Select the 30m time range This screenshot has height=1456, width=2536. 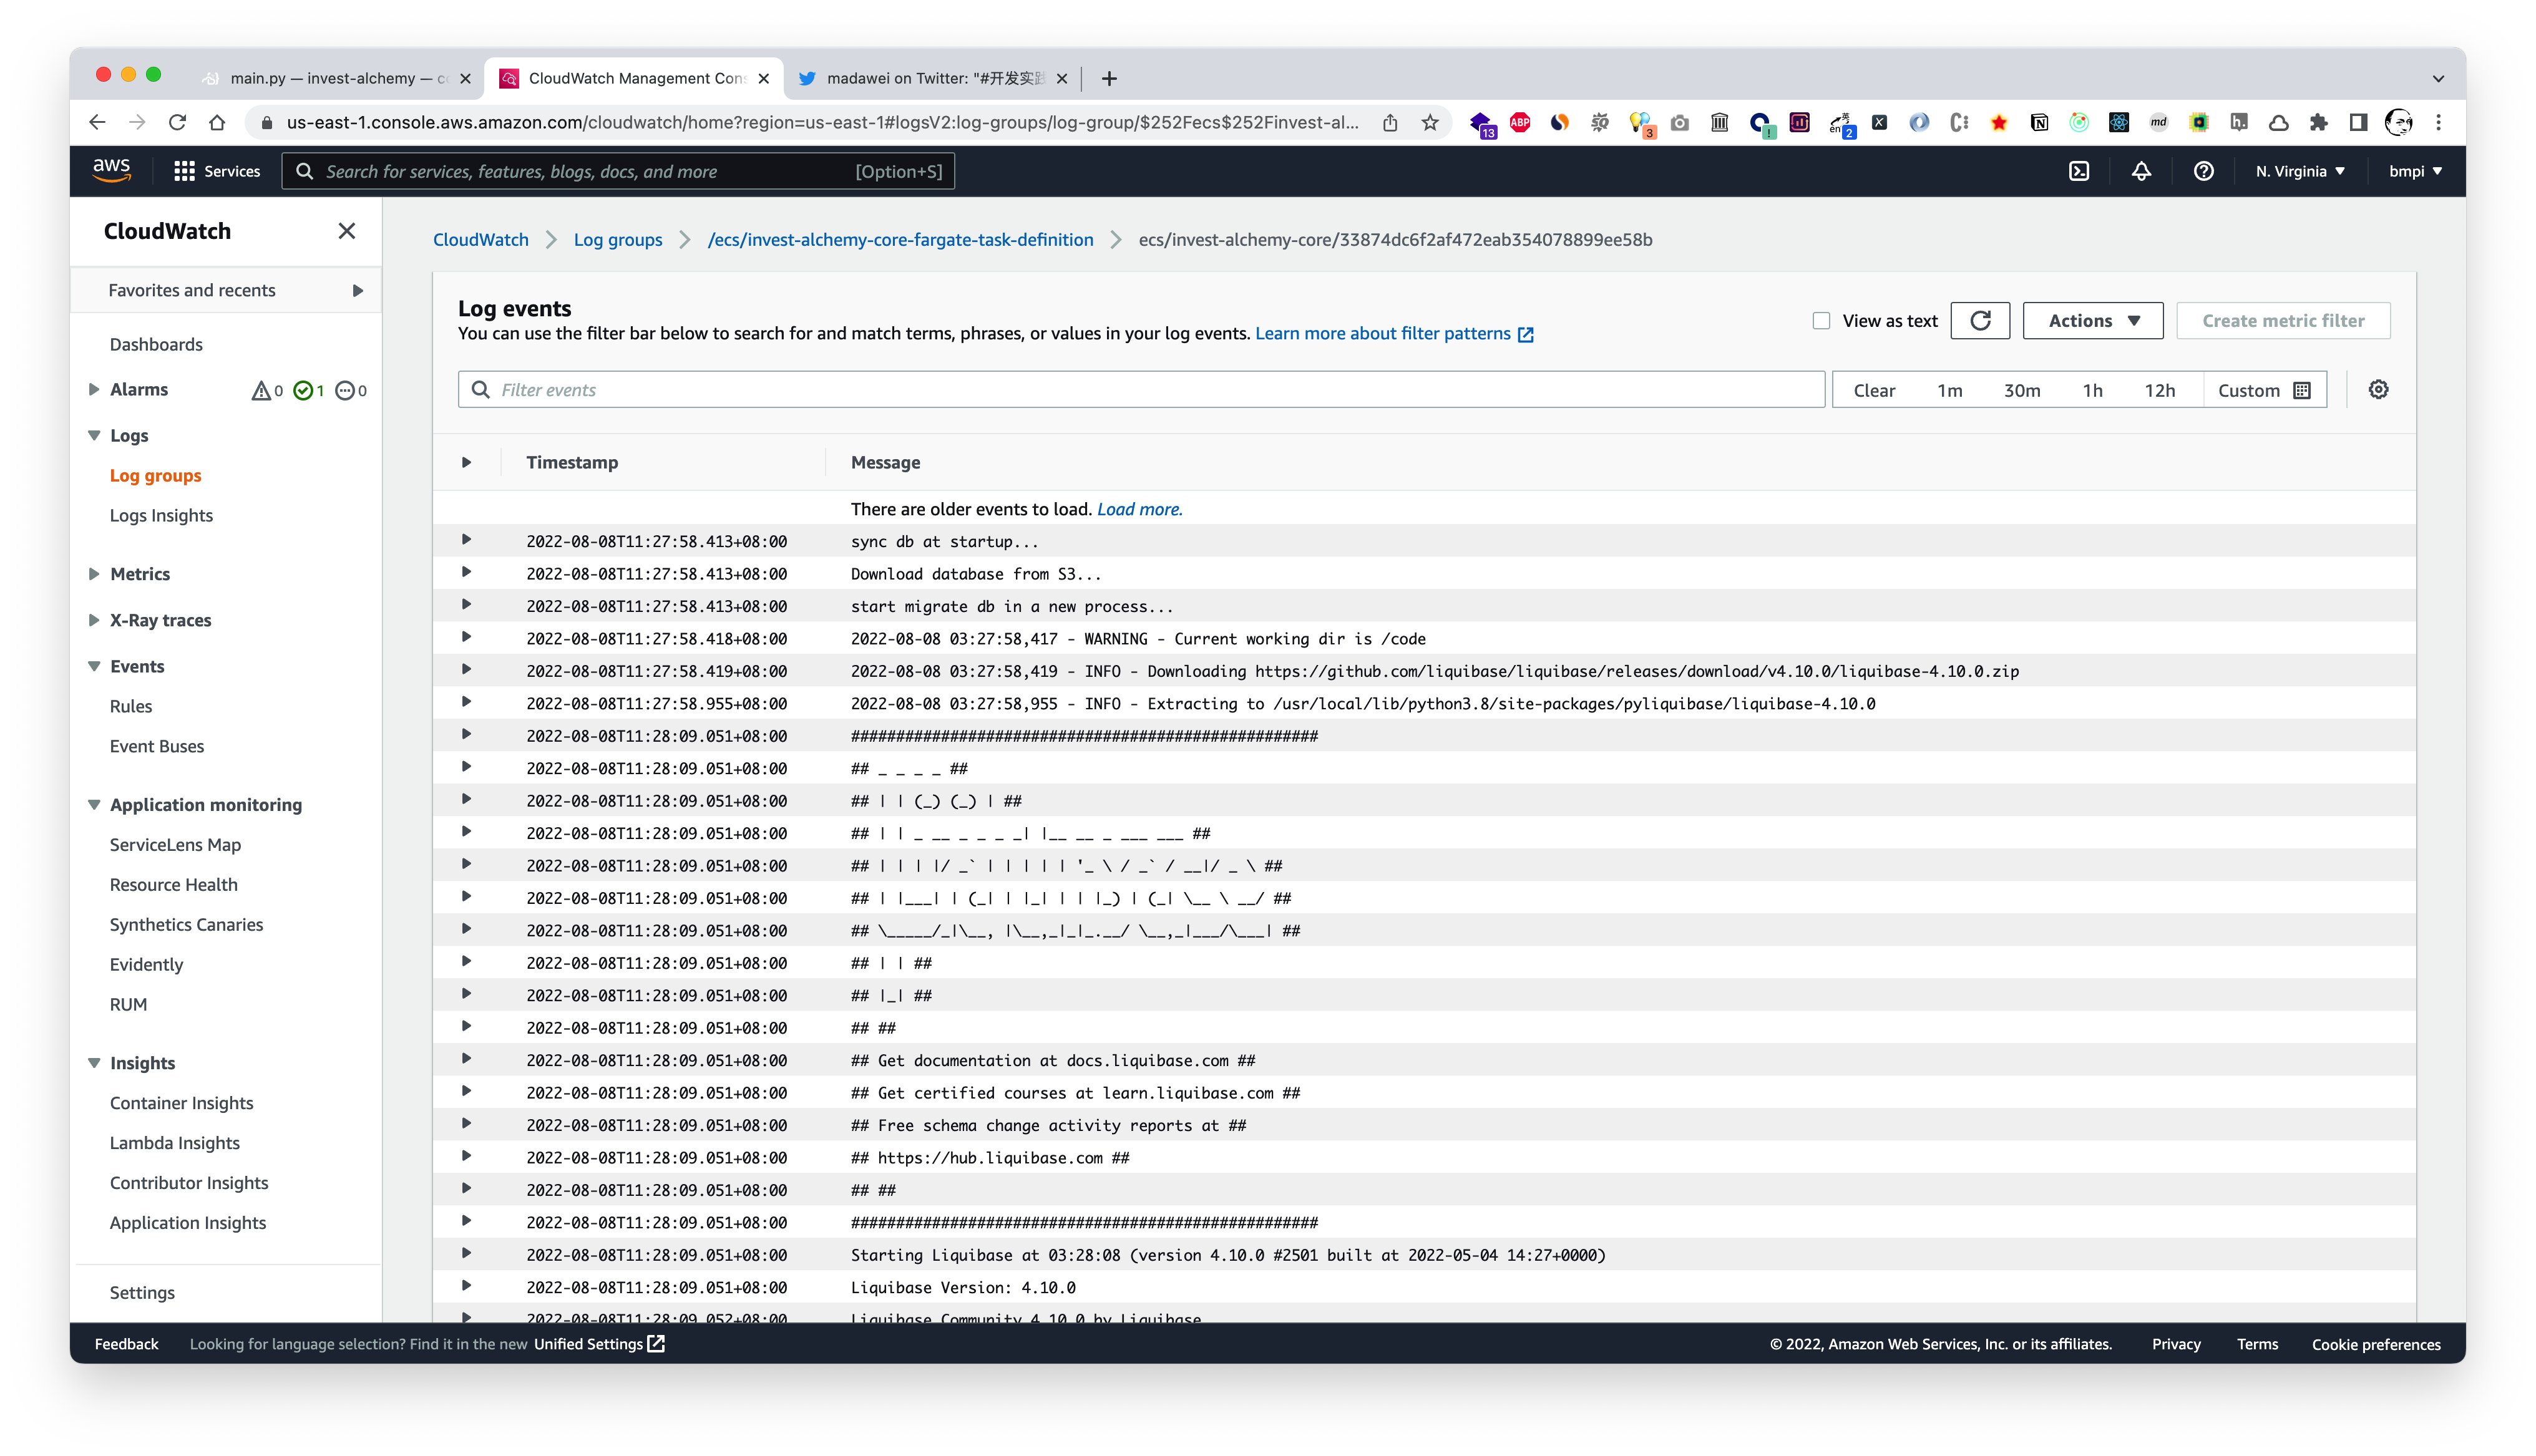2021,390
